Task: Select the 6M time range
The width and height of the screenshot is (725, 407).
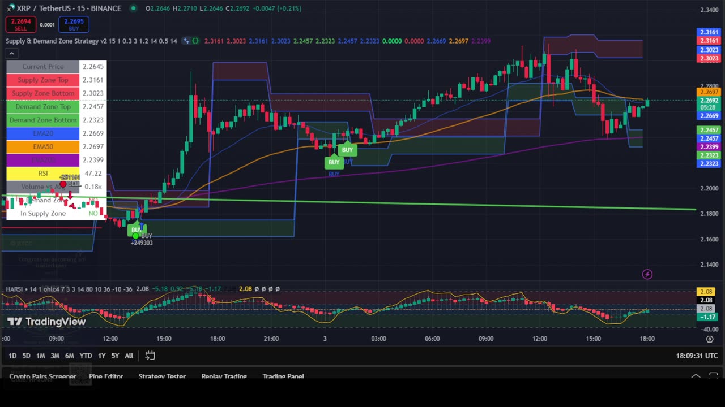Action: [69, 356]
